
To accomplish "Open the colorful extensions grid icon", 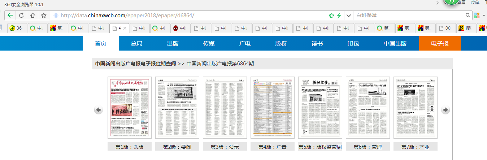I will pyautogui.click(x=477, y=16).
